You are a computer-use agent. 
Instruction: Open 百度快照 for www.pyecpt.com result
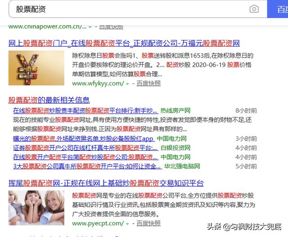pos(148,223)
